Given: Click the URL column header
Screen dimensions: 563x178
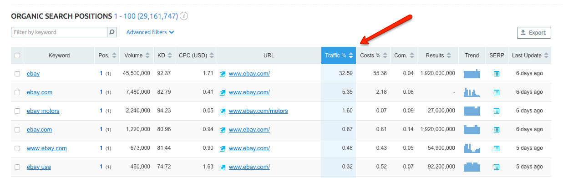Looking at the screenshot, I should pos(269,56).
